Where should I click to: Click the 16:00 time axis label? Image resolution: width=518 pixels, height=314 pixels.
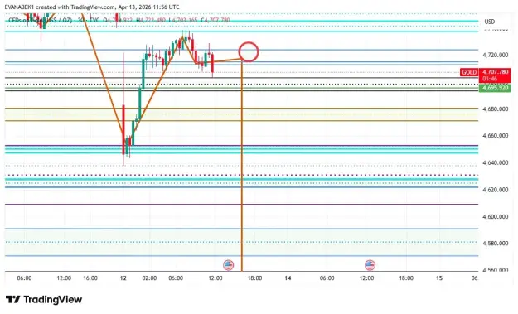[90, 278]
